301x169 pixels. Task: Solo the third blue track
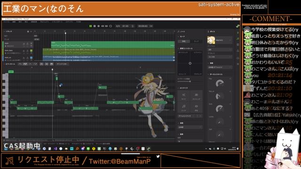pyautogui.click(x=27, y=58)
